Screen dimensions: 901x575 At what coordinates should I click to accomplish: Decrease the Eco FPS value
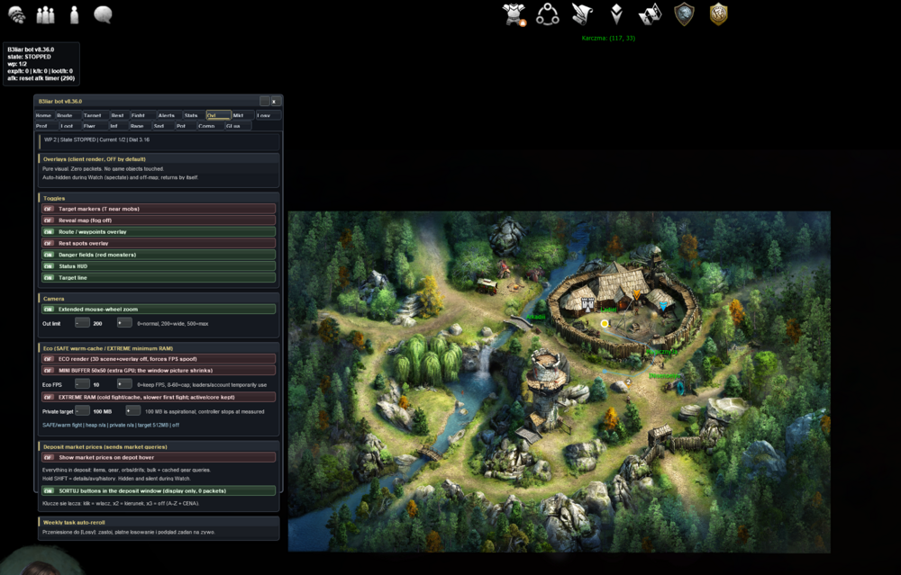tap(82, 384)
